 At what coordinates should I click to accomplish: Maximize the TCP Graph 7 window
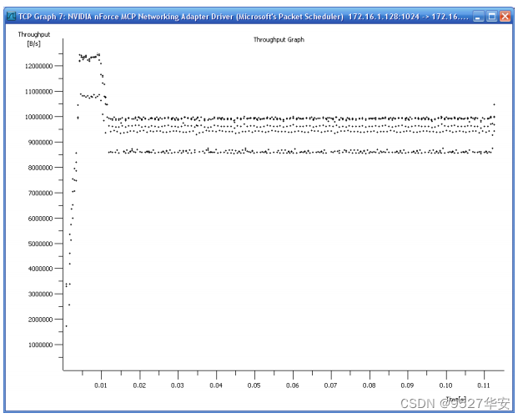click(x=491, y=16)
